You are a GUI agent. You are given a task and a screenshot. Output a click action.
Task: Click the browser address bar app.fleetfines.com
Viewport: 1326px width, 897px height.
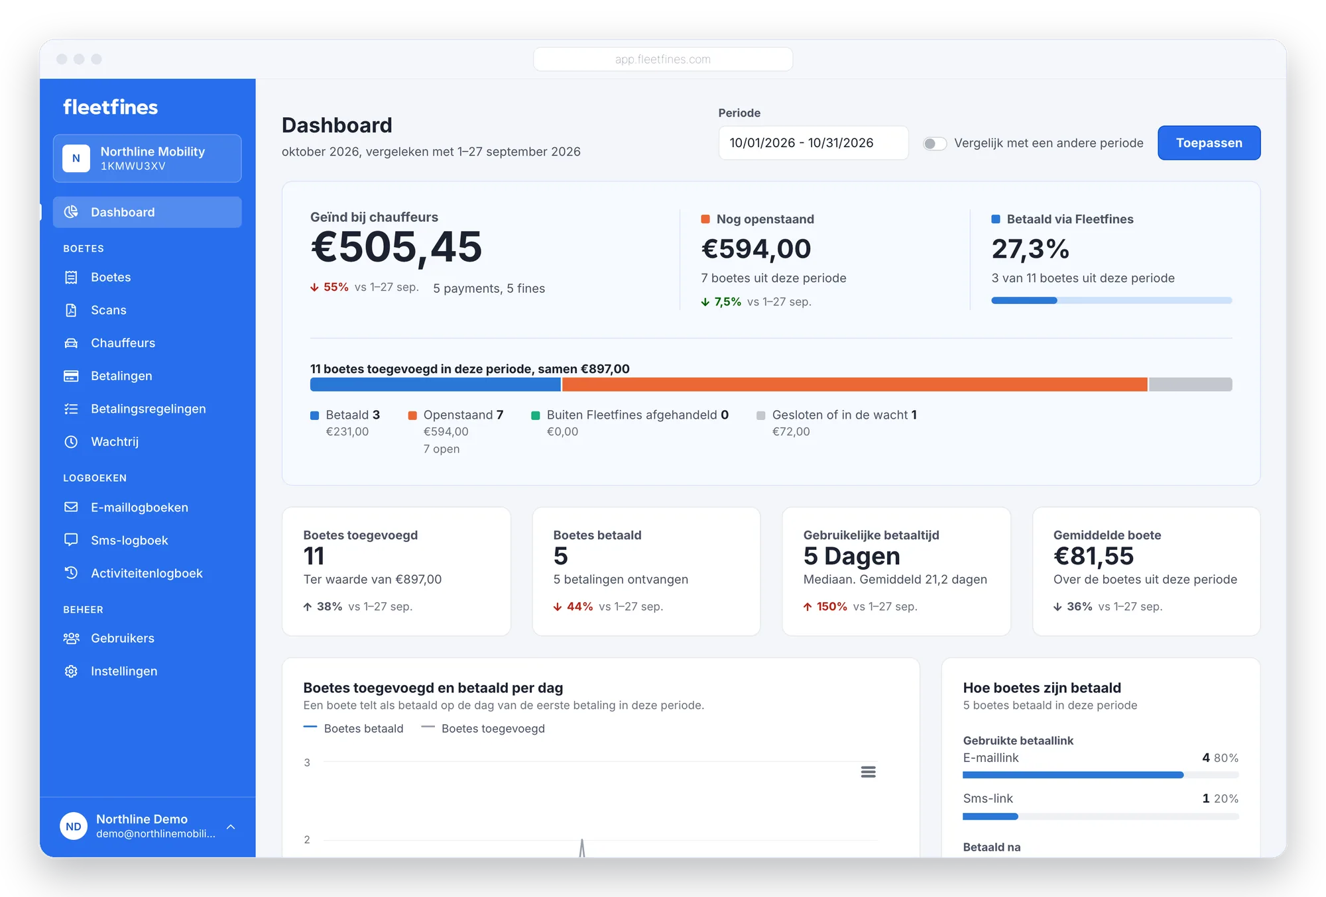[662, 59]
